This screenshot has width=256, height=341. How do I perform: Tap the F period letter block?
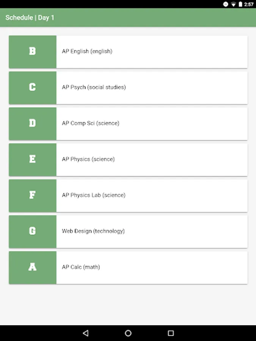coord(33,196)
